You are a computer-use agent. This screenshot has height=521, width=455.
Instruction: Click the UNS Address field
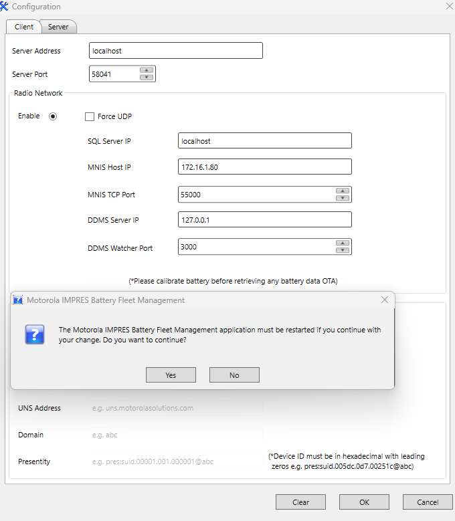176,408
